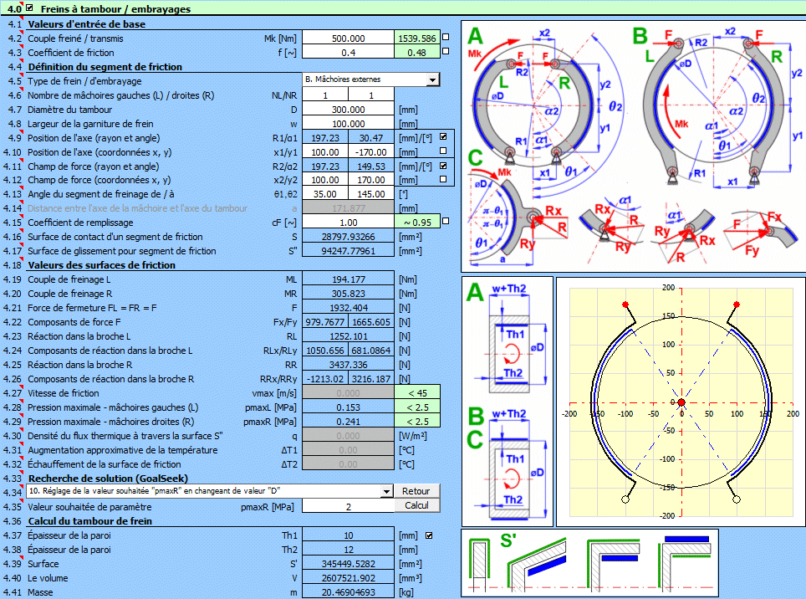This screenshot has width=806, height=599.
Task: Select the Couple de freinage L value 194.177
Action: [x=349, y=279]
